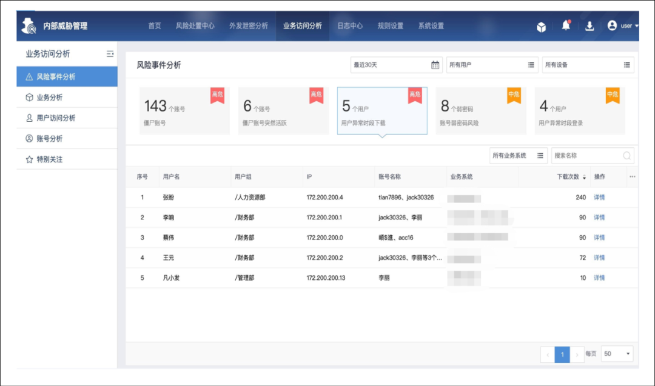Click the 搜索名称 search input field
Viewport: 655px width, 386px height.
tap(585, 156)
